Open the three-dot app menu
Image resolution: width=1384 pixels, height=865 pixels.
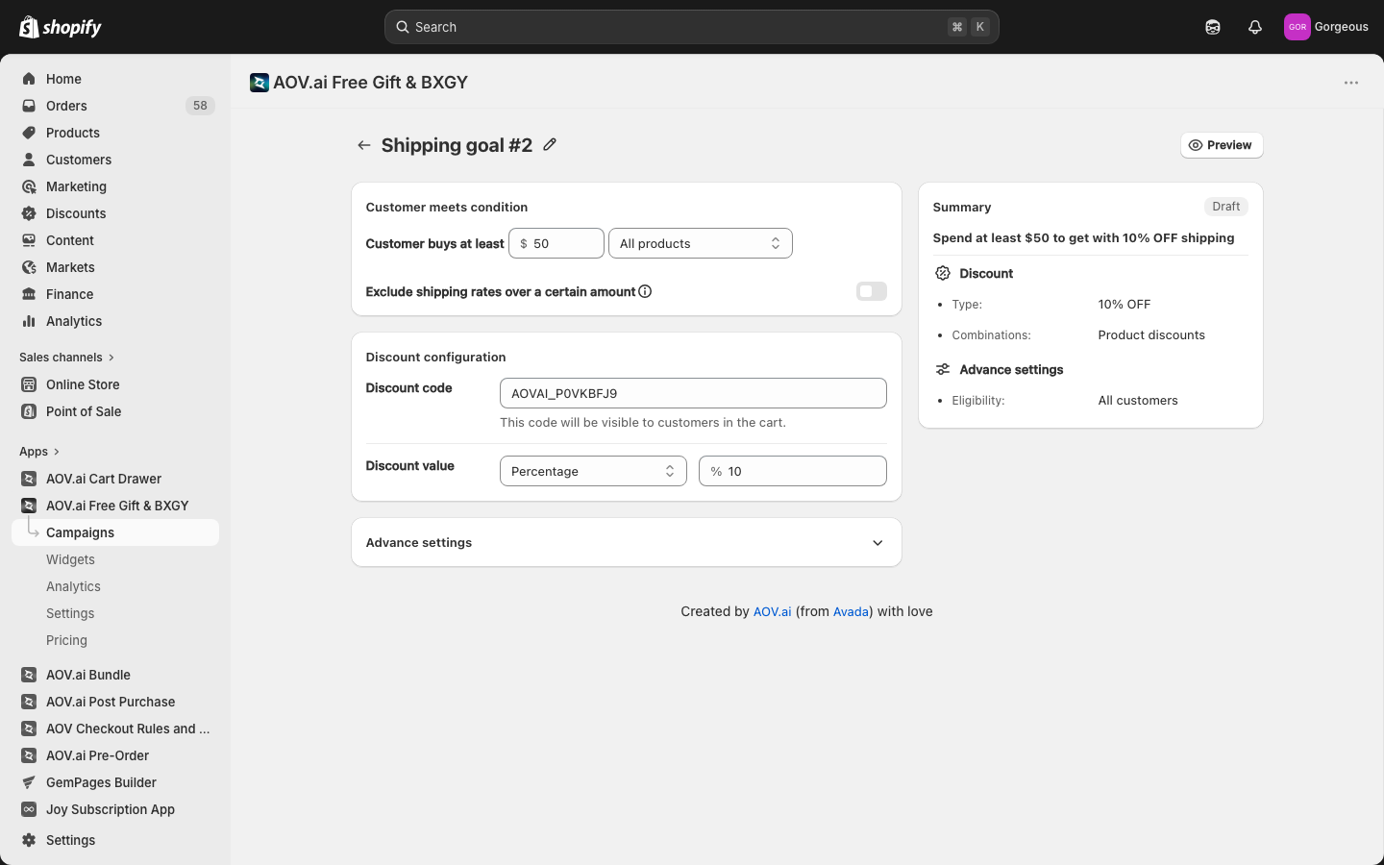1351,83
